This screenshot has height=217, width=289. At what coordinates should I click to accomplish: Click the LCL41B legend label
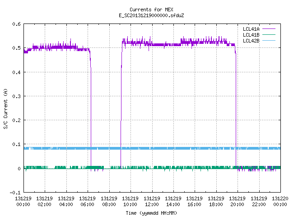(x=251, y=35)
